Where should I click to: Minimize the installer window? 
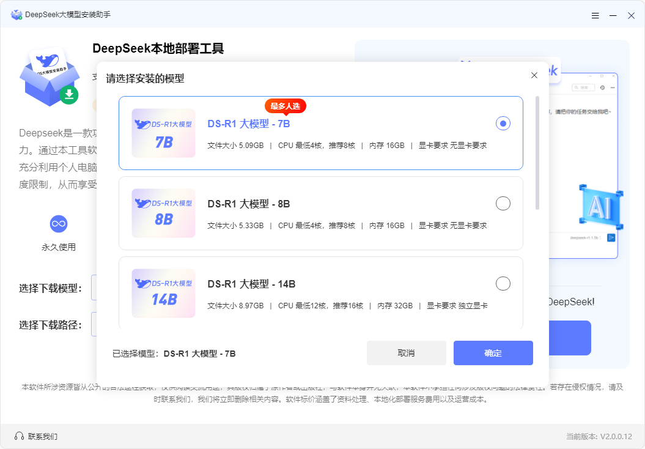[613, 15]
